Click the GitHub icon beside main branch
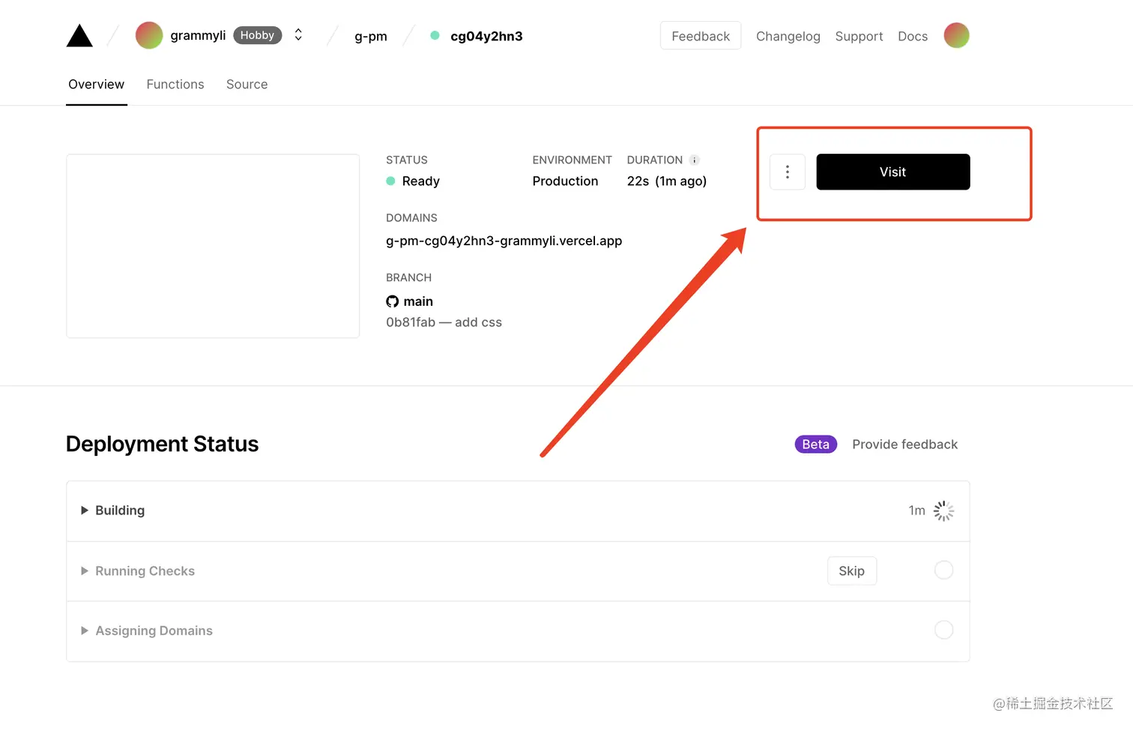Screen dimensions: 1133x731 [x=393, y=301]
